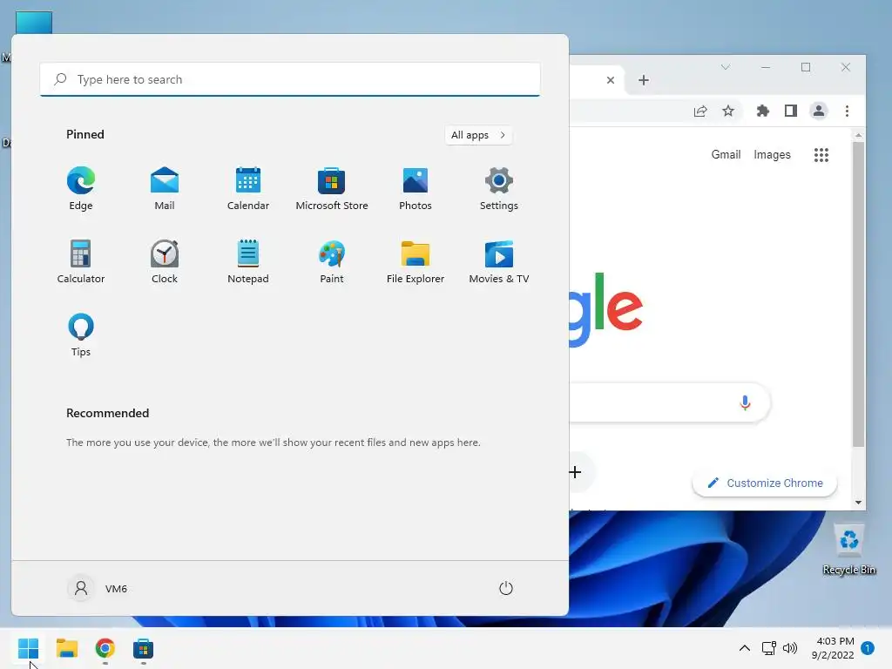Open the Calculator app
Image resolution: width=892 pixels, height=669 pixels.
[81, 261]
